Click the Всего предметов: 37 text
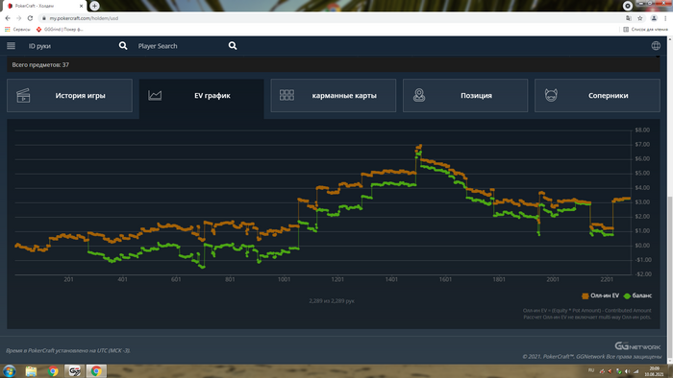 40,65
